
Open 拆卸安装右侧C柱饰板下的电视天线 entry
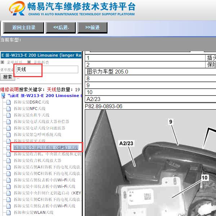pos(48,173)
